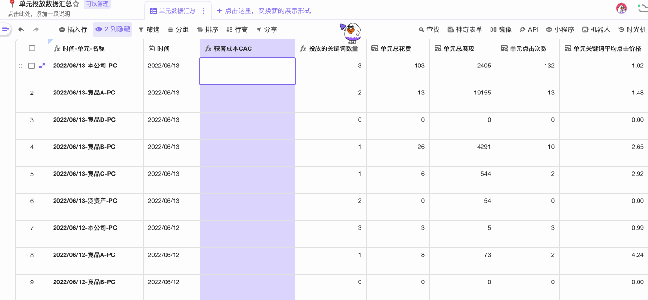This screenshot has height=300, width=648.
Task: Open the 镜像 mirror feature
Action: point(501,29)
